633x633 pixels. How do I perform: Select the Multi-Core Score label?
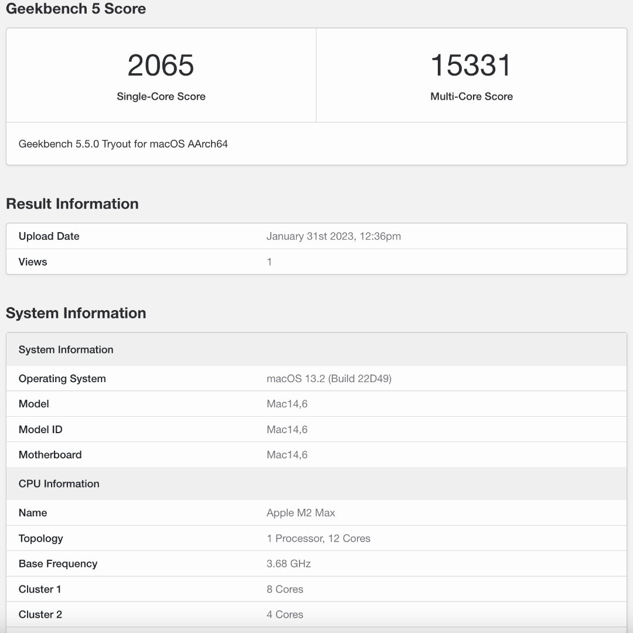tap(471, 97)
